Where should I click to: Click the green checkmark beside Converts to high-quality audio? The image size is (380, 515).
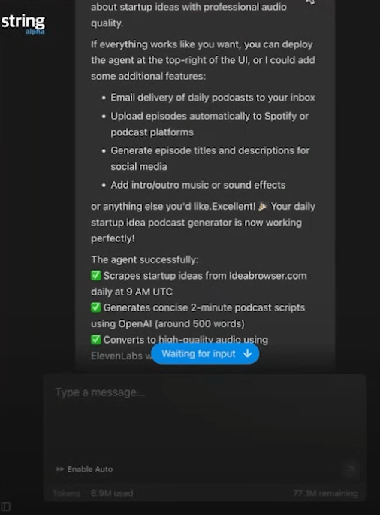[96, 339]
